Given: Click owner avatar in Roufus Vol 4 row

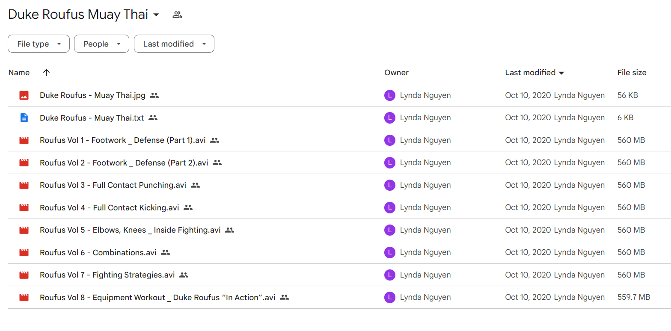Looking at the screenshot, I should coord(389,207).
